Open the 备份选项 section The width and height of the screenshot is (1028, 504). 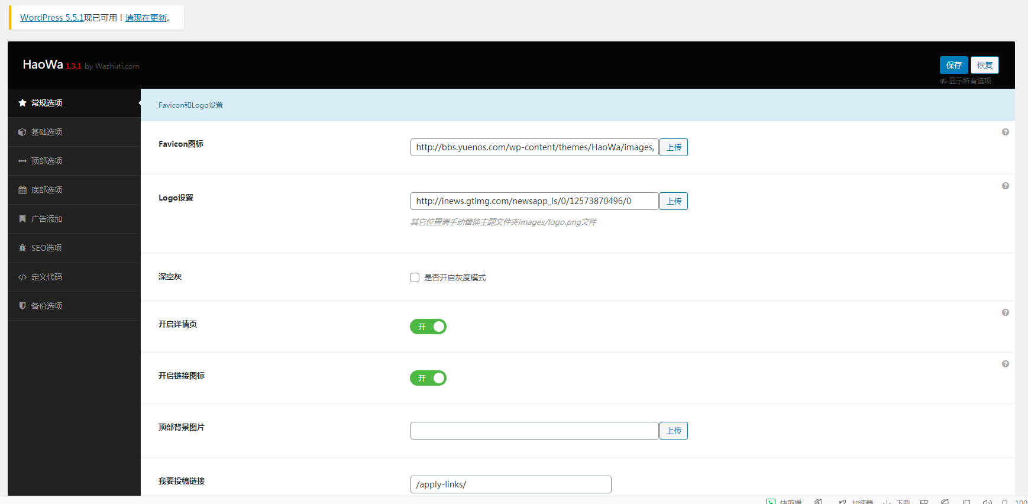tap(75, 306)
